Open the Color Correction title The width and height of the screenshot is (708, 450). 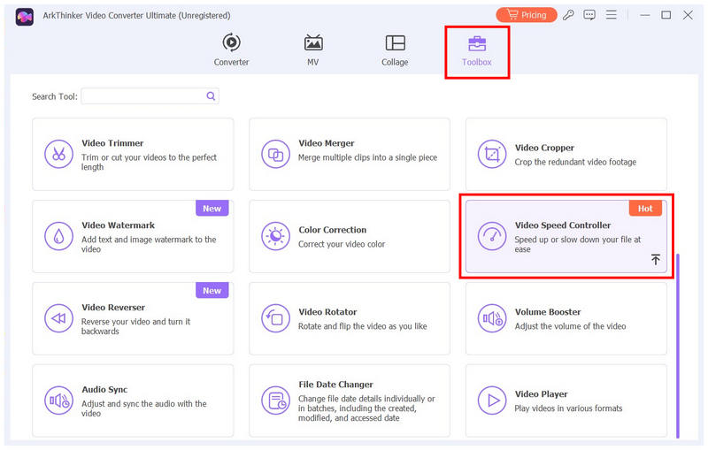tap(333, 230)
